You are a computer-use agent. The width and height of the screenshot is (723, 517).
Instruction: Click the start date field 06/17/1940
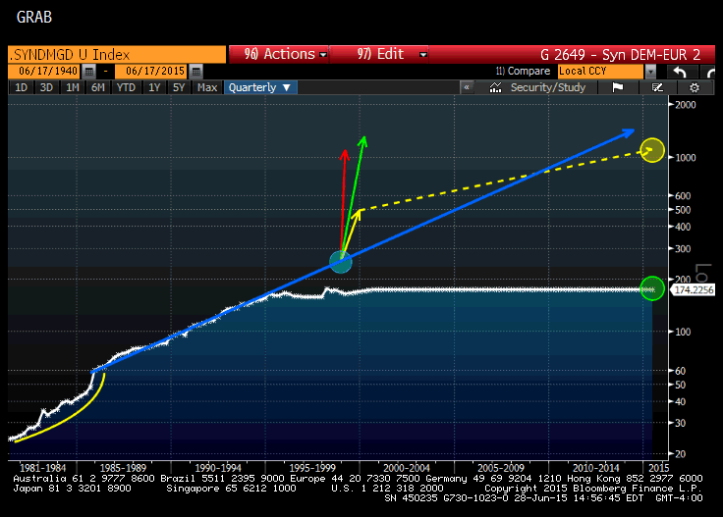(x=44, y=72)
